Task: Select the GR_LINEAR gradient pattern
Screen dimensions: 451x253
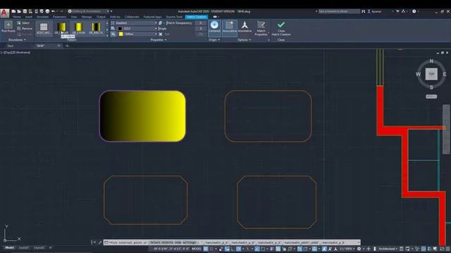Action: (x=61, y=28)
